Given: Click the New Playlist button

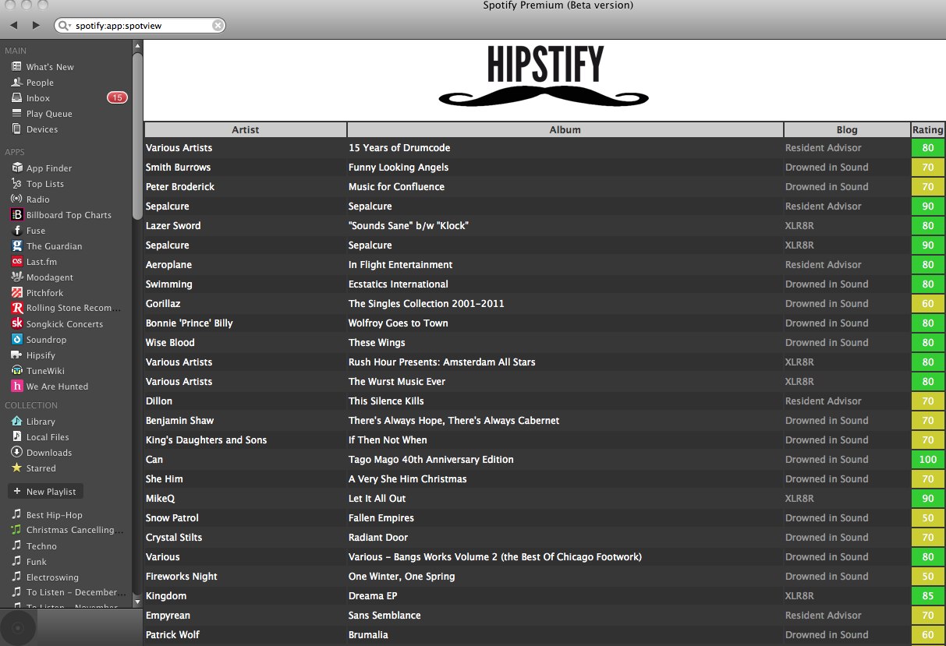Looking at the screenshot, I should (x=45, y=492).
